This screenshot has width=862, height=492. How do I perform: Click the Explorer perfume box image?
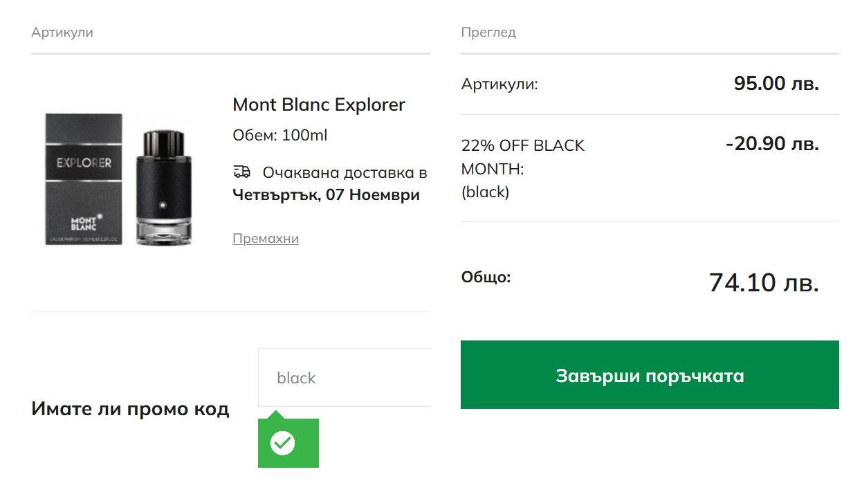[84, 179]
